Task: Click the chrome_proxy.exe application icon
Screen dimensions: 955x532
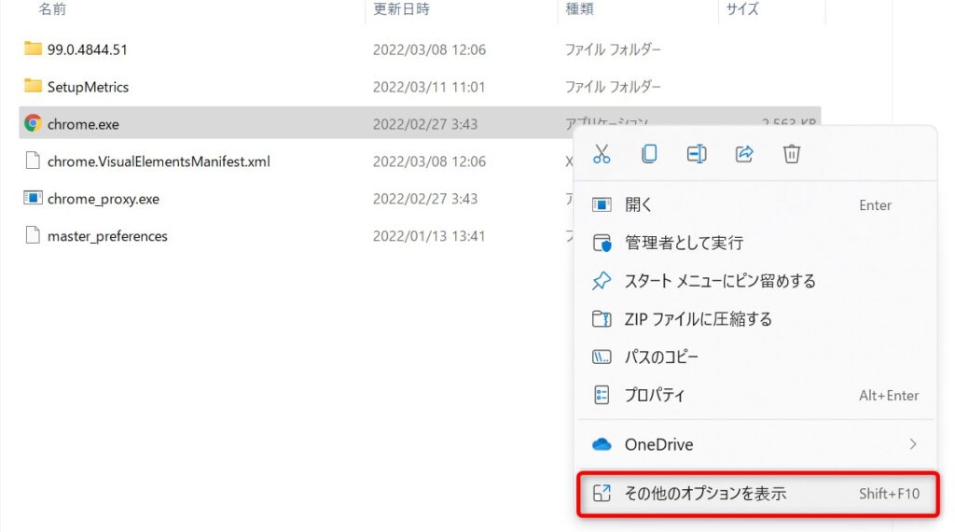Action: coord(33,198)
